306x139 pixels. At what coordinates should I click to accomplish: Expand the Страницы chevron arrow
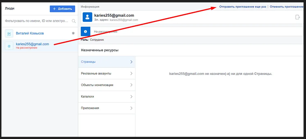pos(131,62)
